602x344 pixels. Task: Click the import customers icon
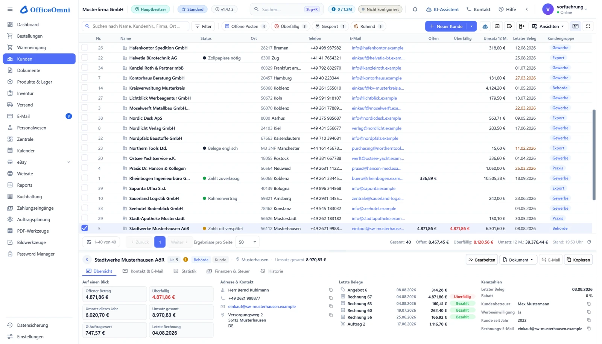(x=497, y=26)
